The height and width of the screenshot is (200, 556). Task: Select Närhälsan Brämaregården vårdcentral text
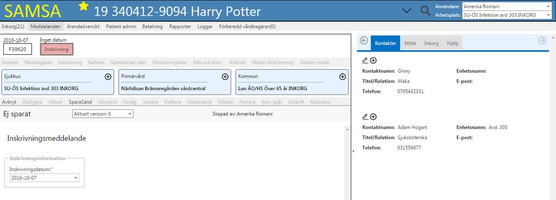pos(163,88)
